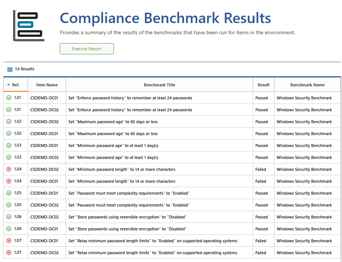Sort by the Result column header
The width and height of the screenshot is (342, 262).
(264, 85)
